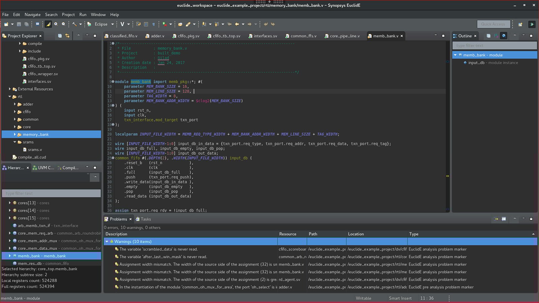
Task: Open the Tasks tab
Action: (x=146, y=219)
